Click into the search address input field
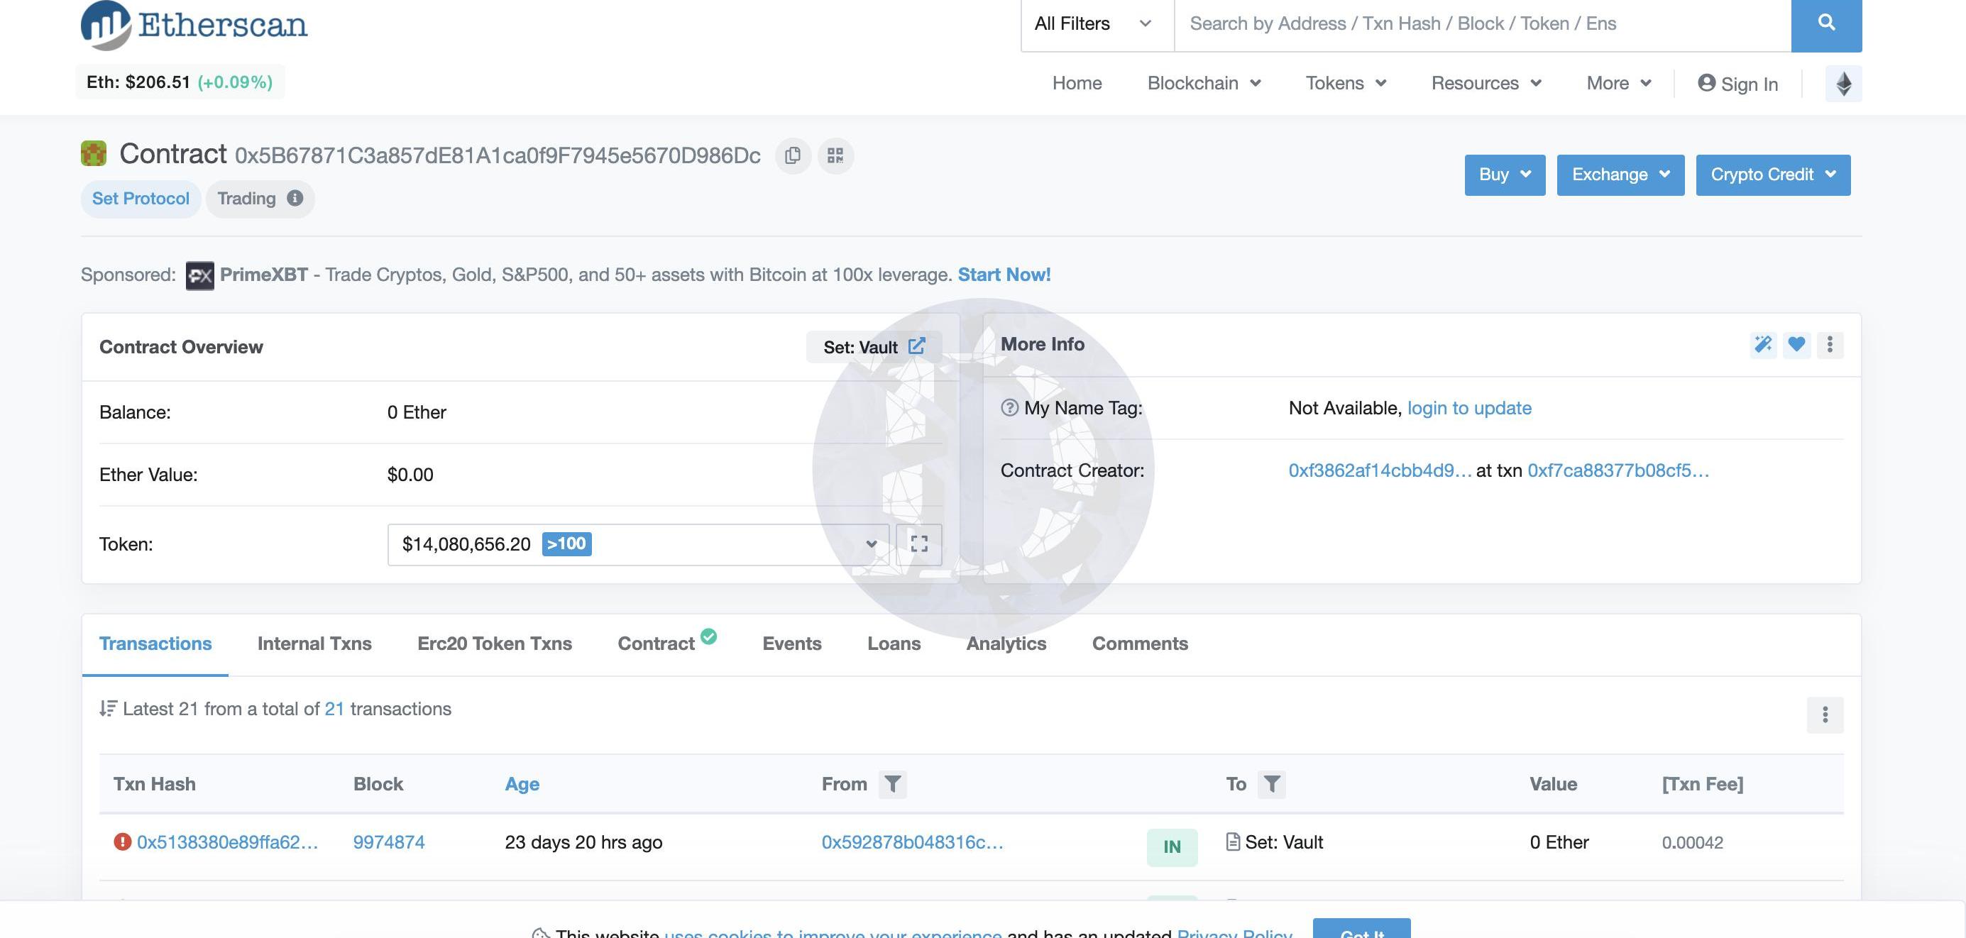This screenshot has height=938, width=1966. pos(1482,23)
